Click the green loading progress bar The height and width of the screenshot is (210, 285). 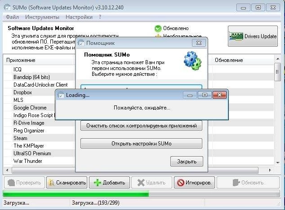pyautogui.click(x=141, y=193)
